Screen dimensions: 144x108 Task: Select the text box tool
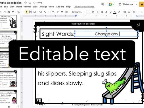pos(31,12)
